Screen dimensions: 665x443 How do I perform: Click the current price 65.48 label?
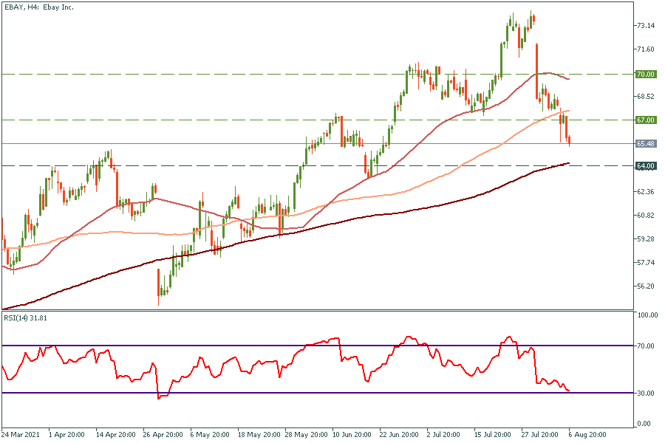645,143
